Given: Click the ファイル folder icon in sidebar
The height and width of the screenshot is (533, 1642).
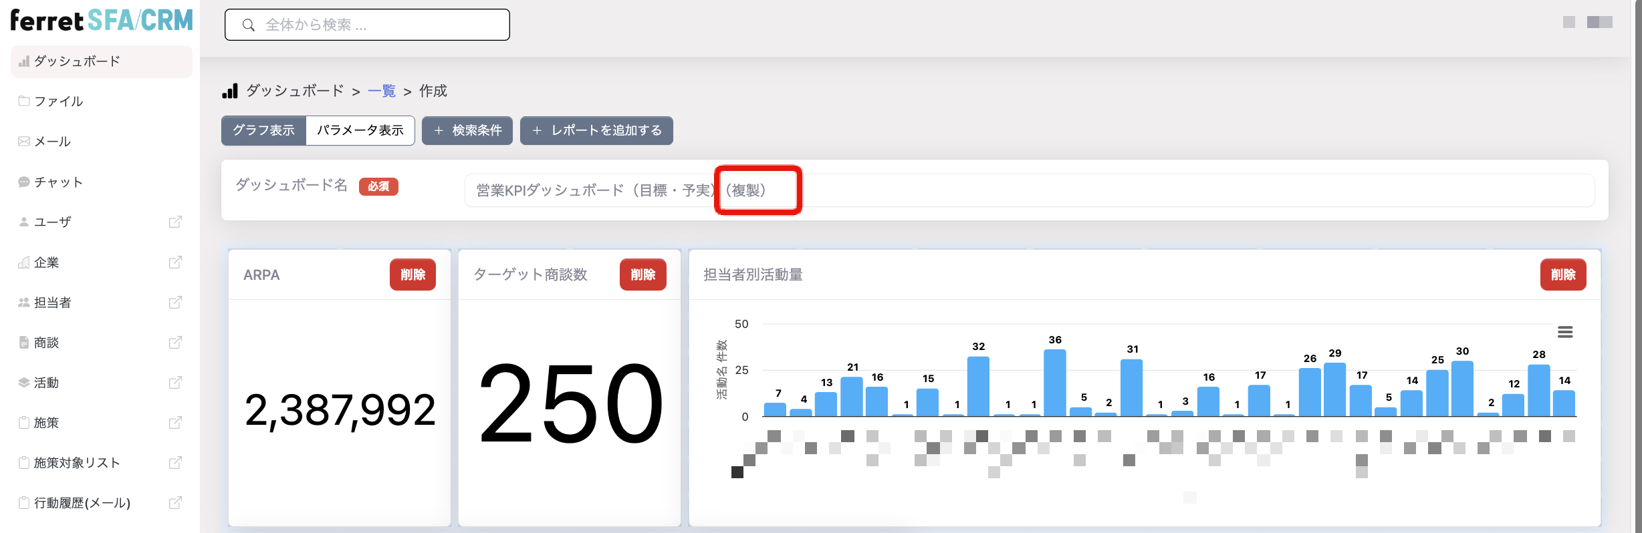Looking at the screenshot, I should (x=24, y=101).
